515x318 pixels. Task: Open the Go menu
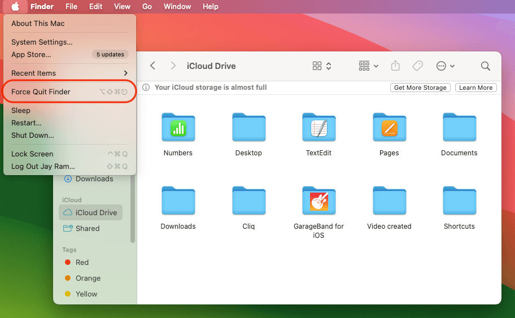(x=147, y=6)
